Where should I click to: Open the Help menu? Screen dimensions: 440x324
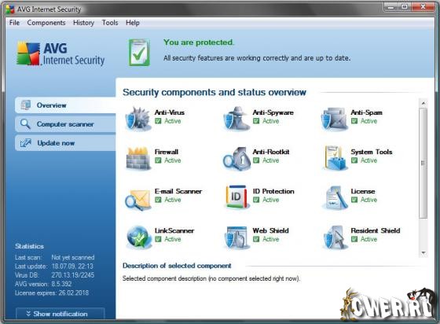(x=133, y=23)
